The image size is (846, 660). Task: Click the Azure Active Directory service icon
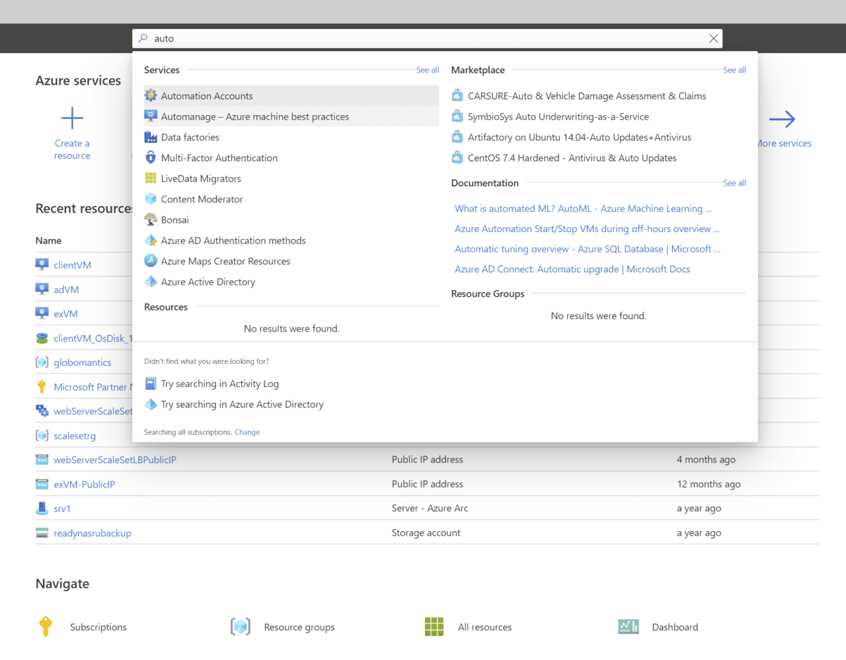(151, 281)
